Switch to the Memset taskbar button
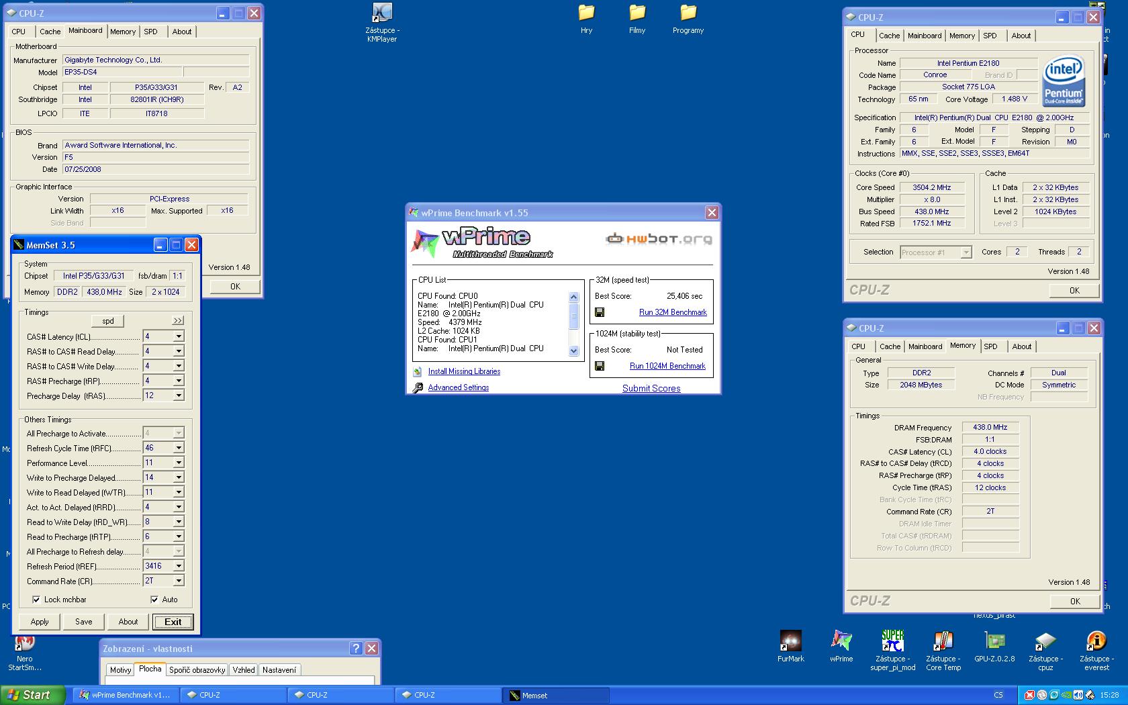Image resolution: width=1128 pixels, height=705 pixels. click(x=555, y=695)
